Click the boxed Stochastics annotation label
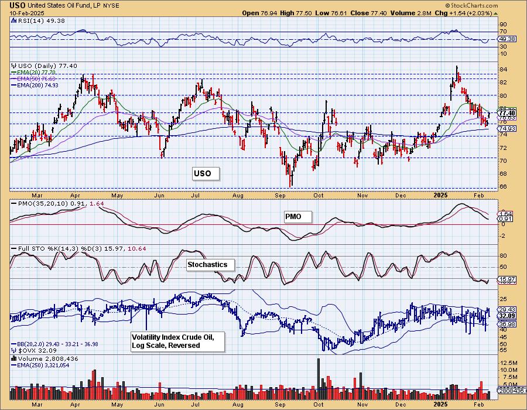The height and width of the screenshot is (410, 527). (x=210, y=265)
